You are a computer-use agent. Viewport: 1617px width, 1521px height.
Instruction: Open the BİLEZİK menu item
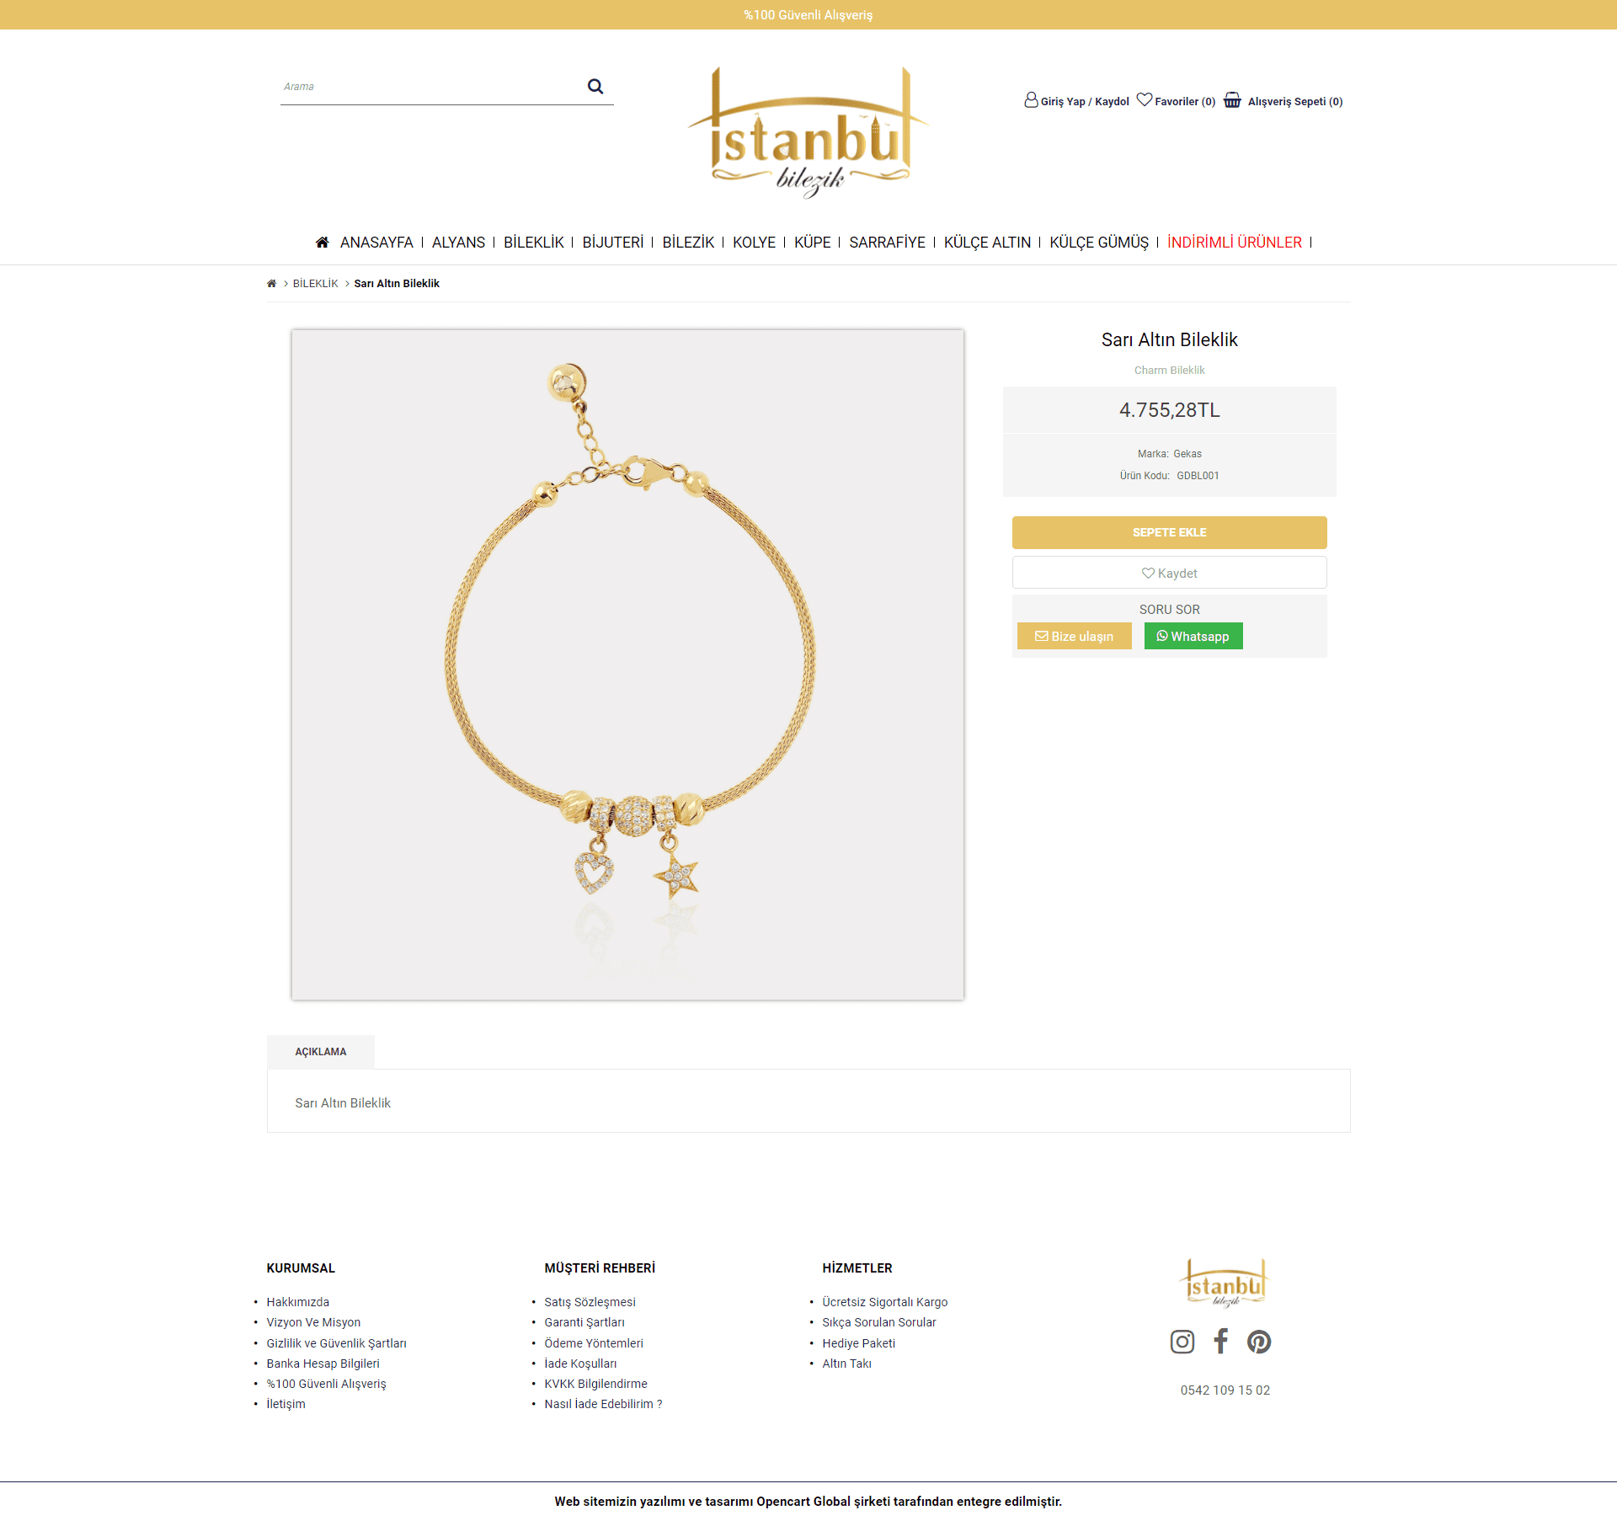[688, 243]
